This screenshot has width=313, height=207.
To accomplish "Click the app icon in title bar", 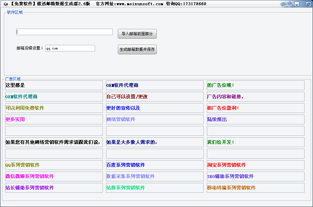I will coord(6,4).
